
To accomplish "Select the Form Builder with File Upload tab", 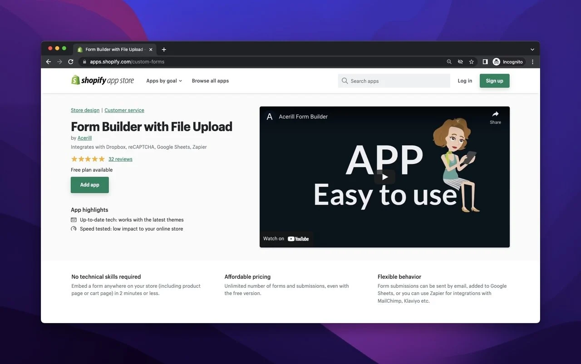I will coord(113,49).
